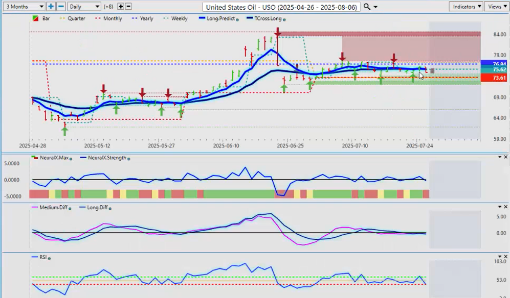Image resolution: width=510 pixels, height=298 pixels.
Task: Click the blue plus zoom-in button
Action: 51,7
